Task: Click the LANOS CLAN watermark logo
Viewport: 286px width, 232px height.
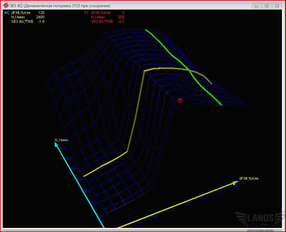Action: tap(260, 220)
